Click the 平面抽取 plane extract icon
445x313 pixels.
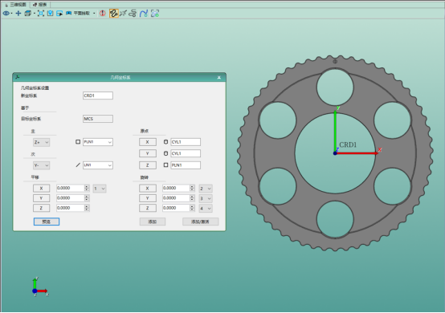point(69,14)
